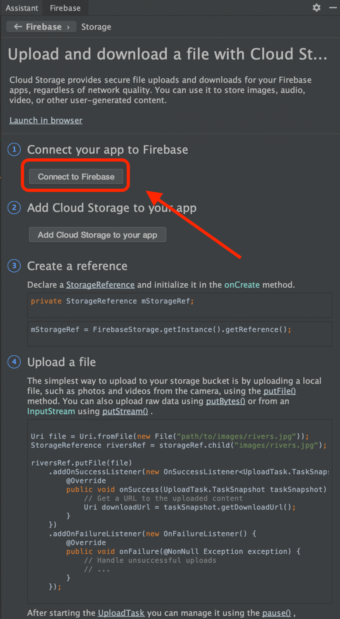
Task: Open the putBytes() documentation link
Action: coord(226,401)
